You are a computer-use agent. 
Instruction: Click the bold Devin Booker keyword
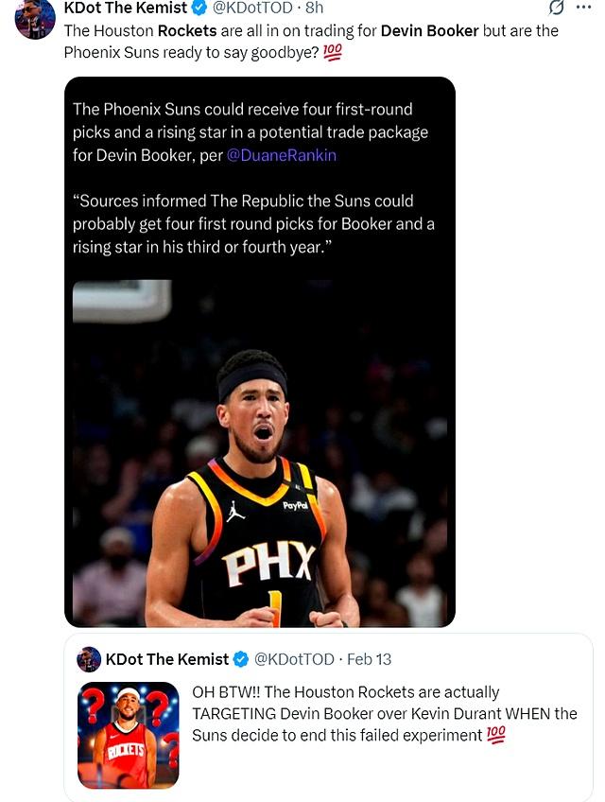pyautogui.click(x=429, y=30)
